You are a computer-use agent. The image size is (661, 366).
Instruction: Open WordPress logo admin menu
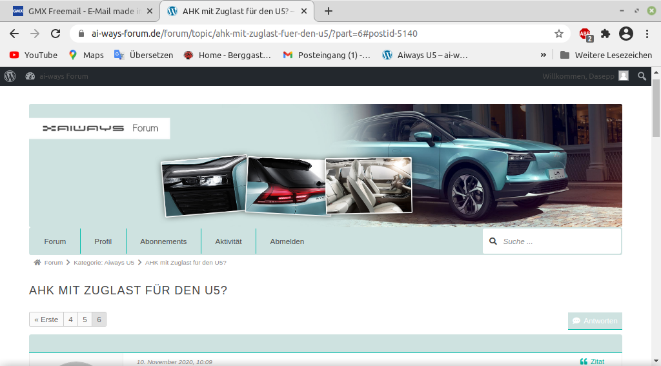pos(10,76)
